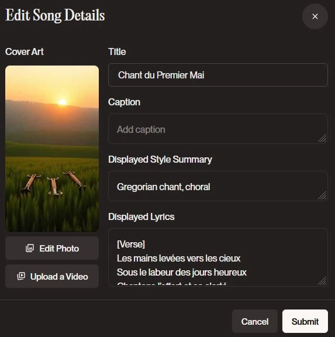Click the video icon beside Upload a Video
This screenshot has width=335, height=337.
pos(21,276)
